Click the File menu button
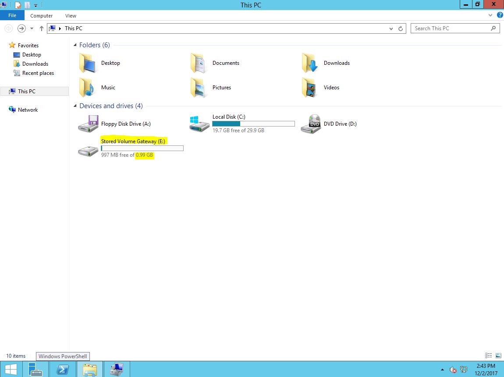This screenshot has height=377, width=504. click(x=12, y=15)
